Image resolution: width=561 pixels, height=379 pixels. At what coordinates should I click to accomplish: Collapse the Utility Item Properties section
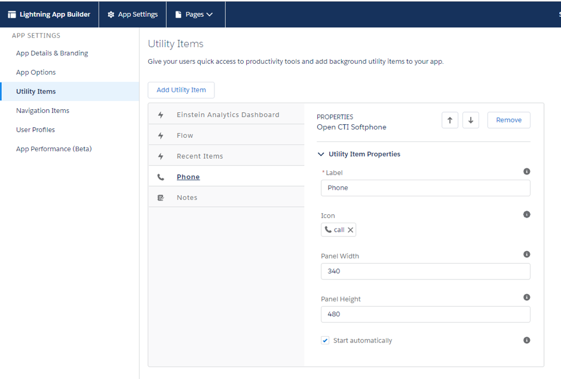click(x=321, y=154)
